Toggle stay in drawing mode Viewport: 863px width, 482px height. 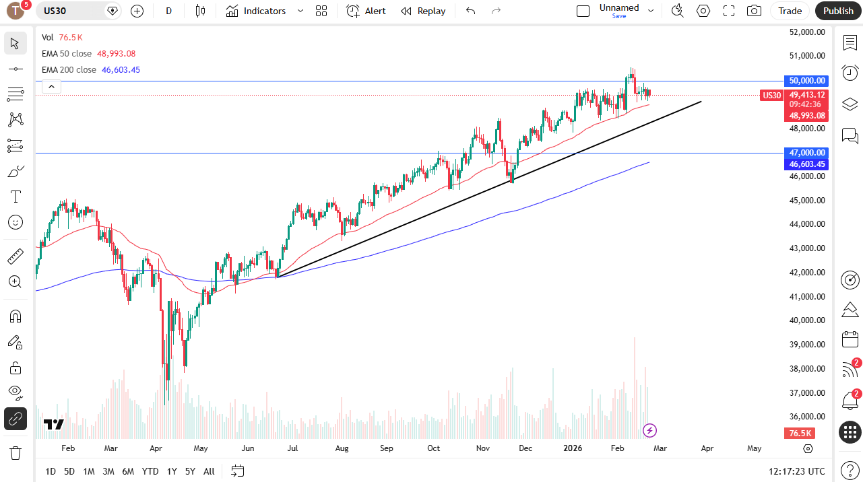point(15,342)
